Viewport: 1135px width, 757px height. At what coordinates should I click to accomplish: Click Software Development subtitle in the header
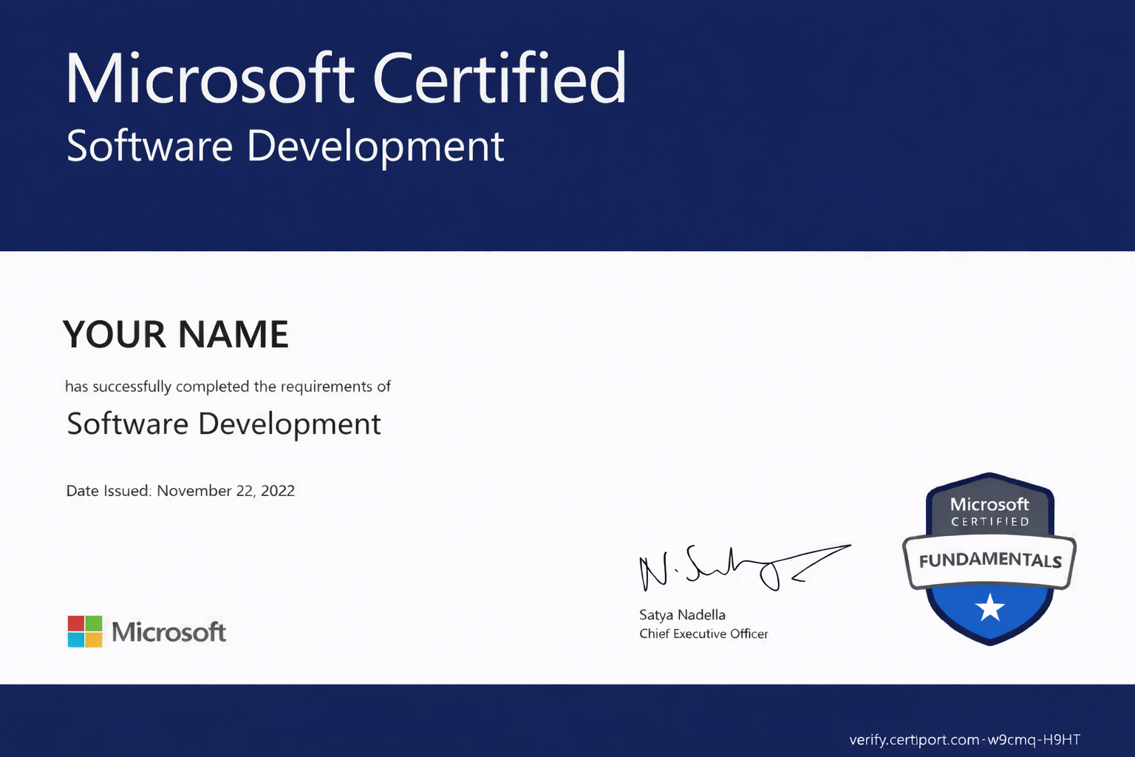[x=285, y=146]
